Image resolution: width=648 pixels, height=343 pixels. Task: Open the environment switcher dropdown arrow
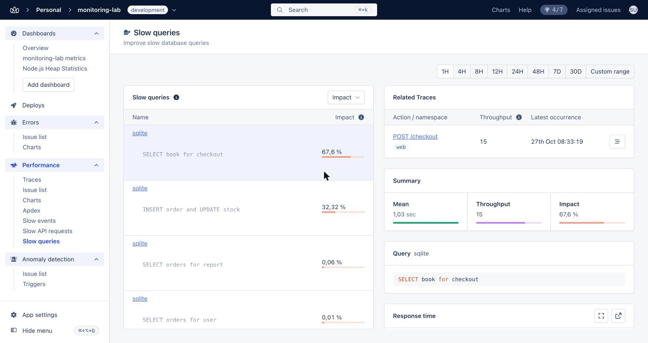click(174, 10)
